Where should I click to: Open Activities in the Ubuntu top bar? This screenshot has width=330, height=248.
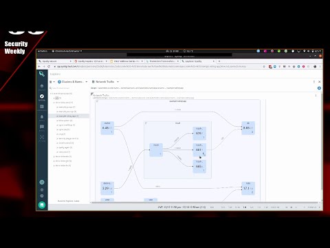click(x=42, y=51)
